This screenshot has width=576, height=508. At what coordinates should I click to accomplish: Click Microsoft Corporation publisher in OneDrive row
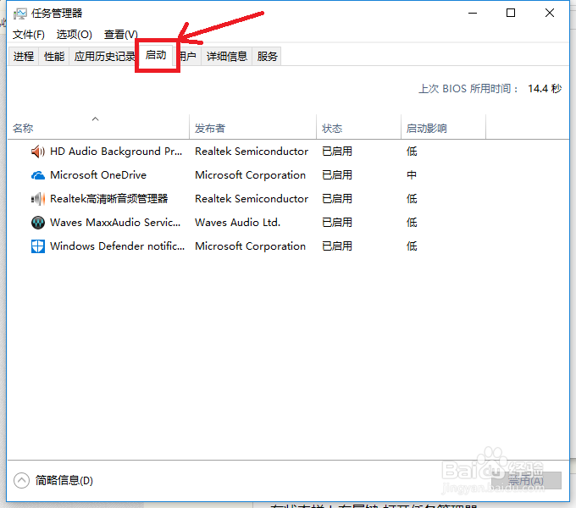(x=250, y=175)
